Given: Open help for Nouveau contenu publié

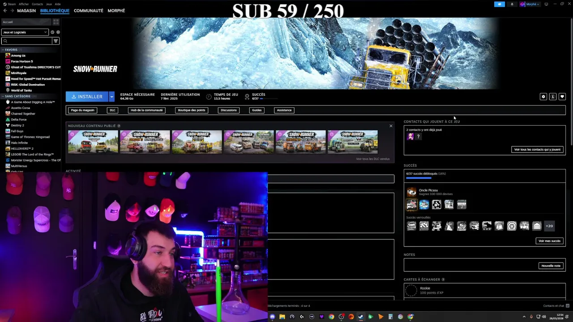Looking at the screenshot, I should tap(119, 126).
